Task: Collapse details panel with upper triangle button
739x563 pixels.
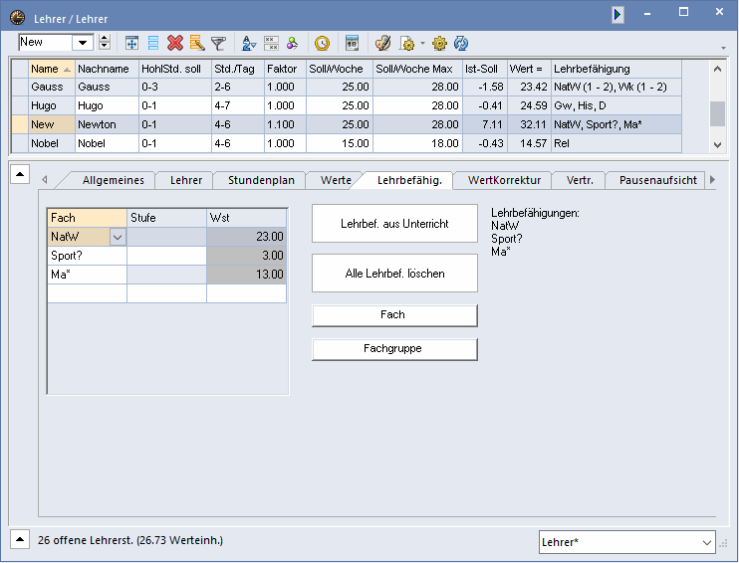Action: tap(20, 175)
